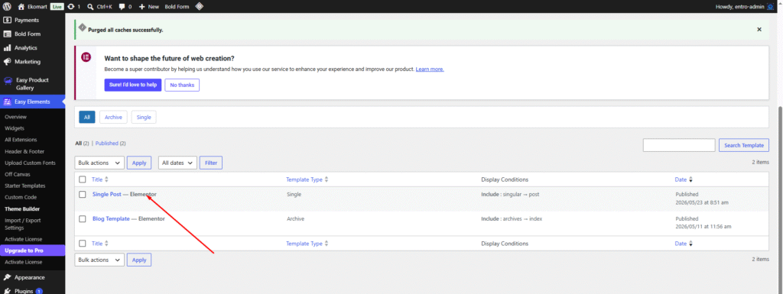Click the Ekomart home icon

coord(21,7)
